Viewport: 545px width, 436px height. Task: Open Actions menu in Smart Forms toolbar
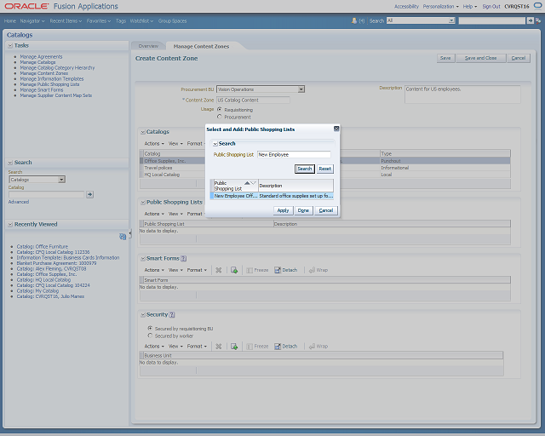pos(154,270)
